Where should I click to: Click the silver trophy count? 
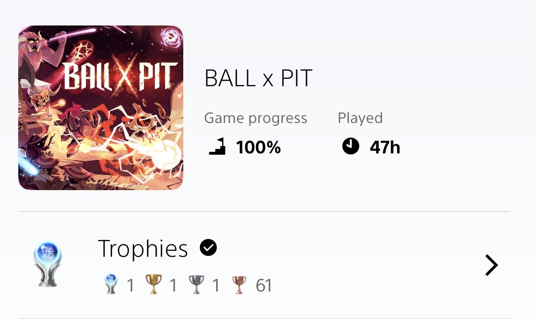[x=215, y=285]
